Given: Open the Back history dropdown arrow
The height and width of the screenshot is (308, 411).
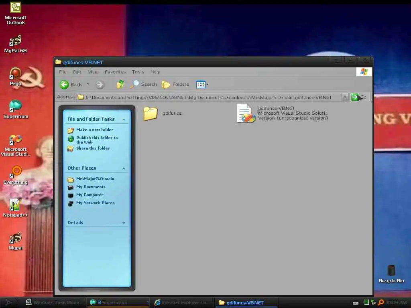Looking at the screenshot, I should pos(88,84).
